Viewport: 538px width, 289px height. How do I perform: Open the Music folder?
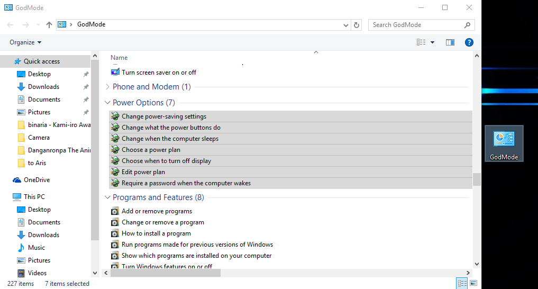tap(37, 248)
